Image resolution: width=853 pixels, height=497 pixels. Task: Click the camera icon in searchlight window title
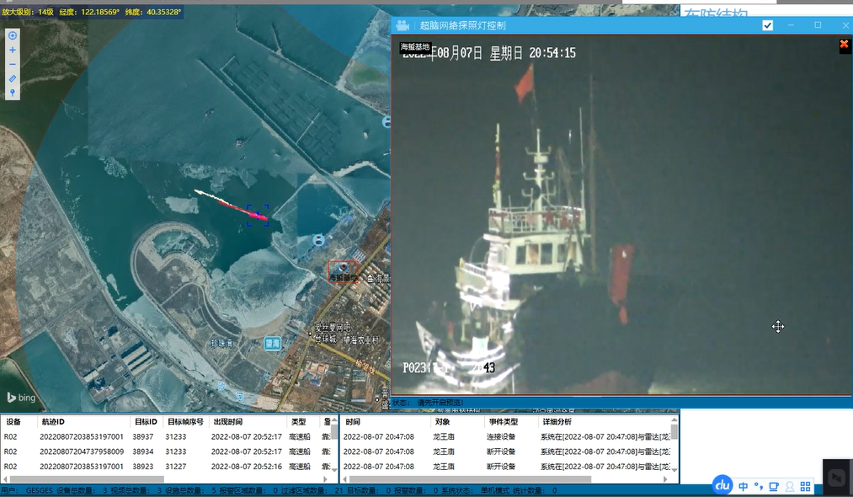coord(403,25)
